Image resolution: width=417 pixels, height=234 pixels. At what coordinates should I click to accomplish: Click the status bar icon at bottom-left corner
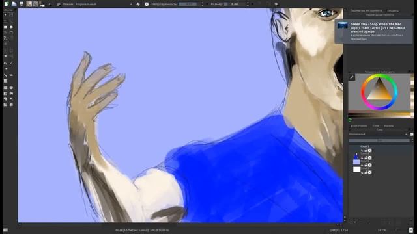coord(5,230)
